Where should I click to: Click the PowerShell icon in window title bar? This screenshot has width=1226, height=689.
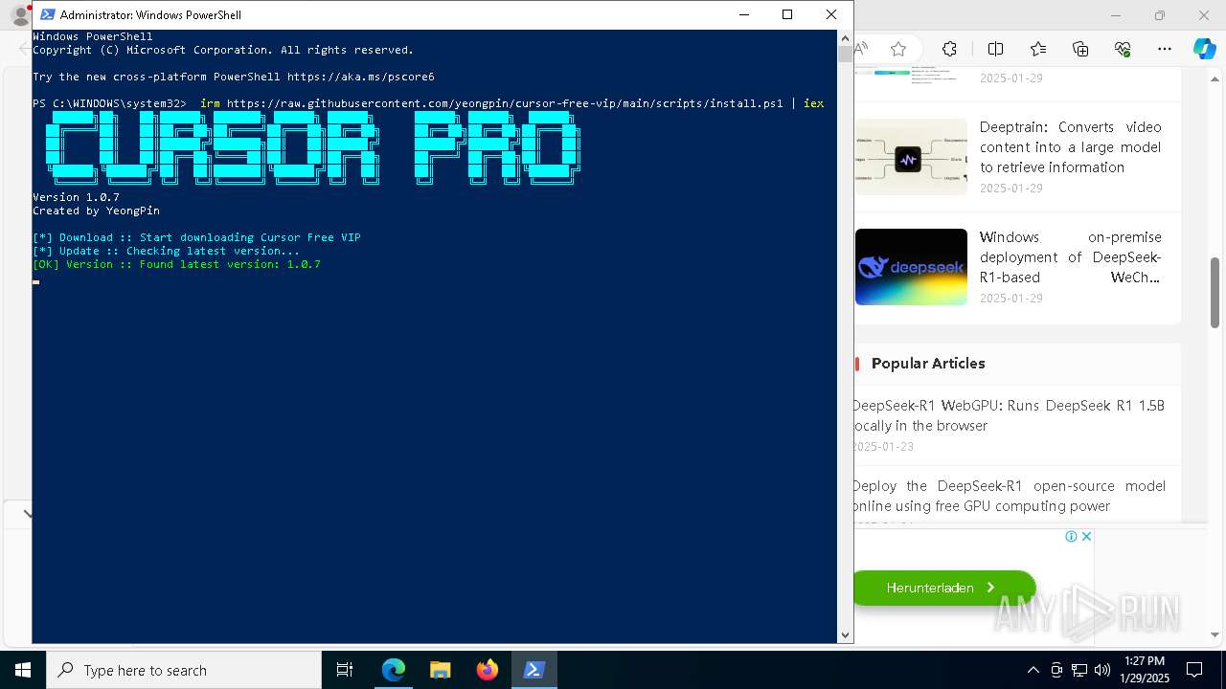tap(48, 14)
